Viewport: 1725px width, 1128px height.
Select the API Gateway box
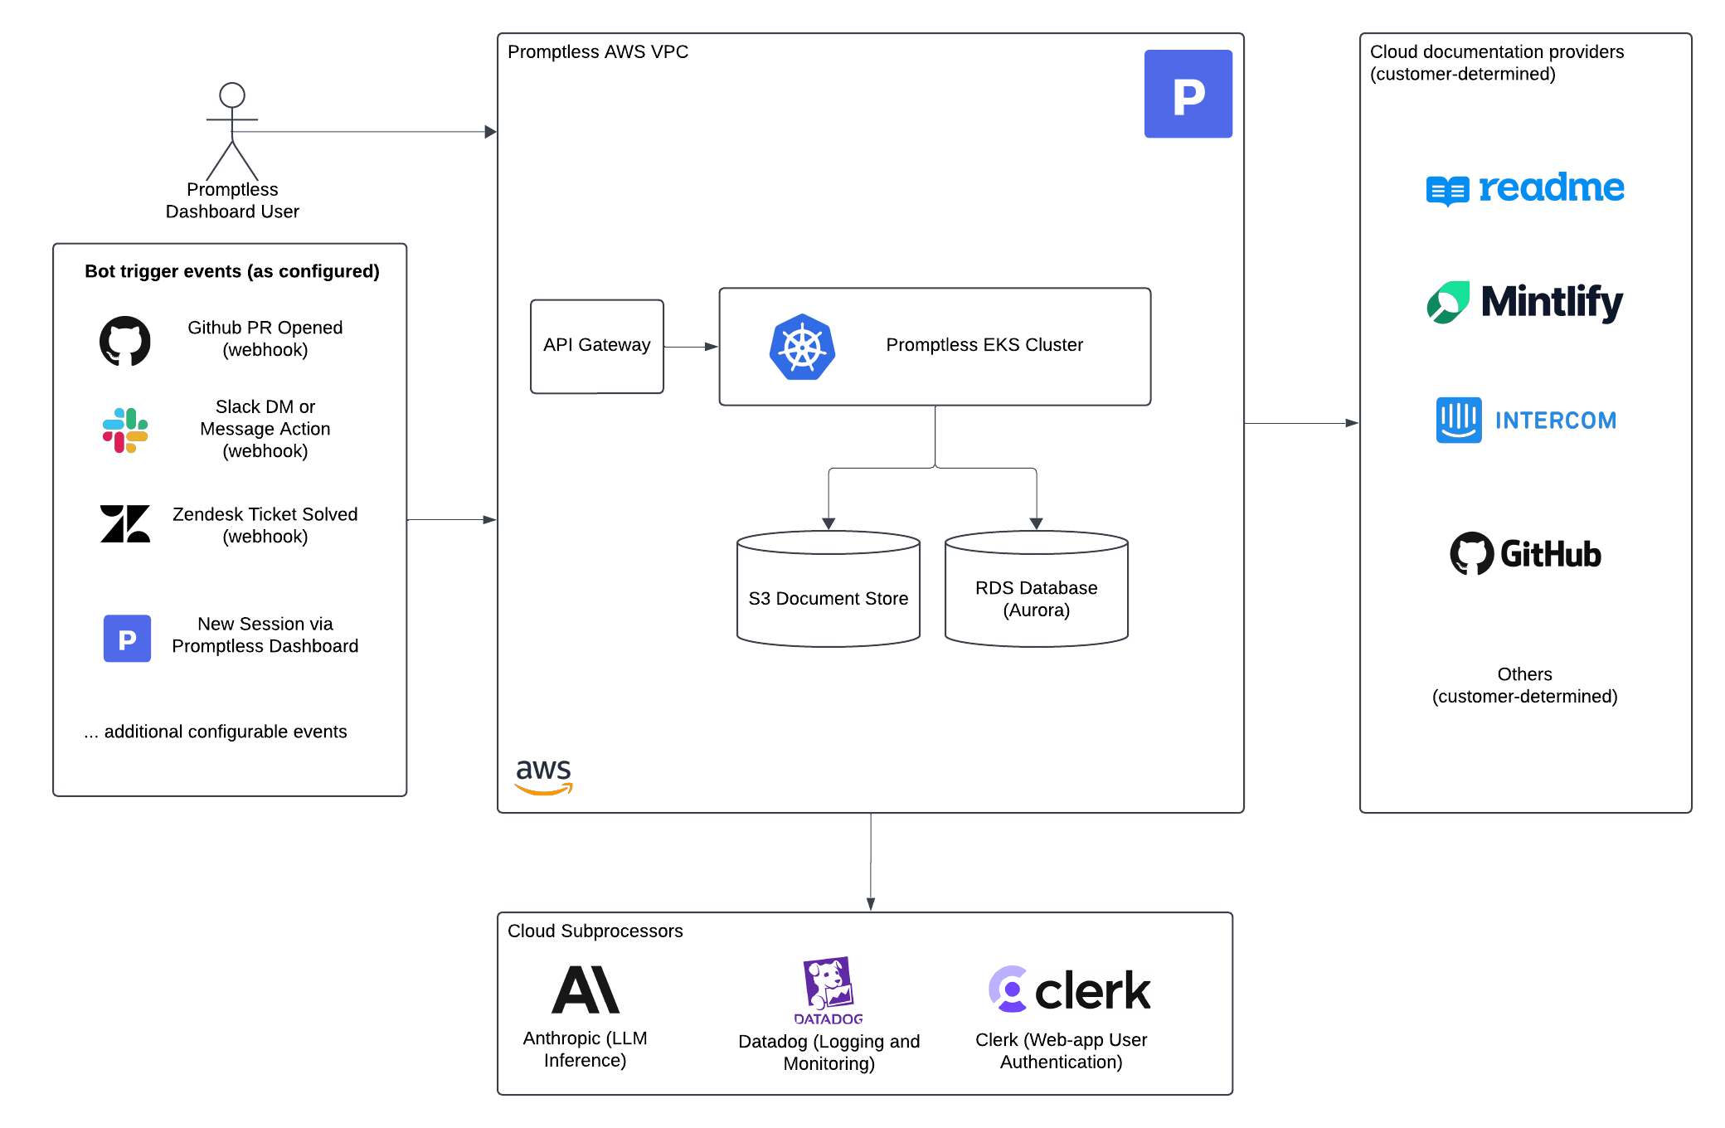pos(597,347)
